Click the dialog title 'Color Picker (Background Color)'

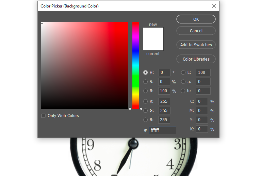pos(69,6)
